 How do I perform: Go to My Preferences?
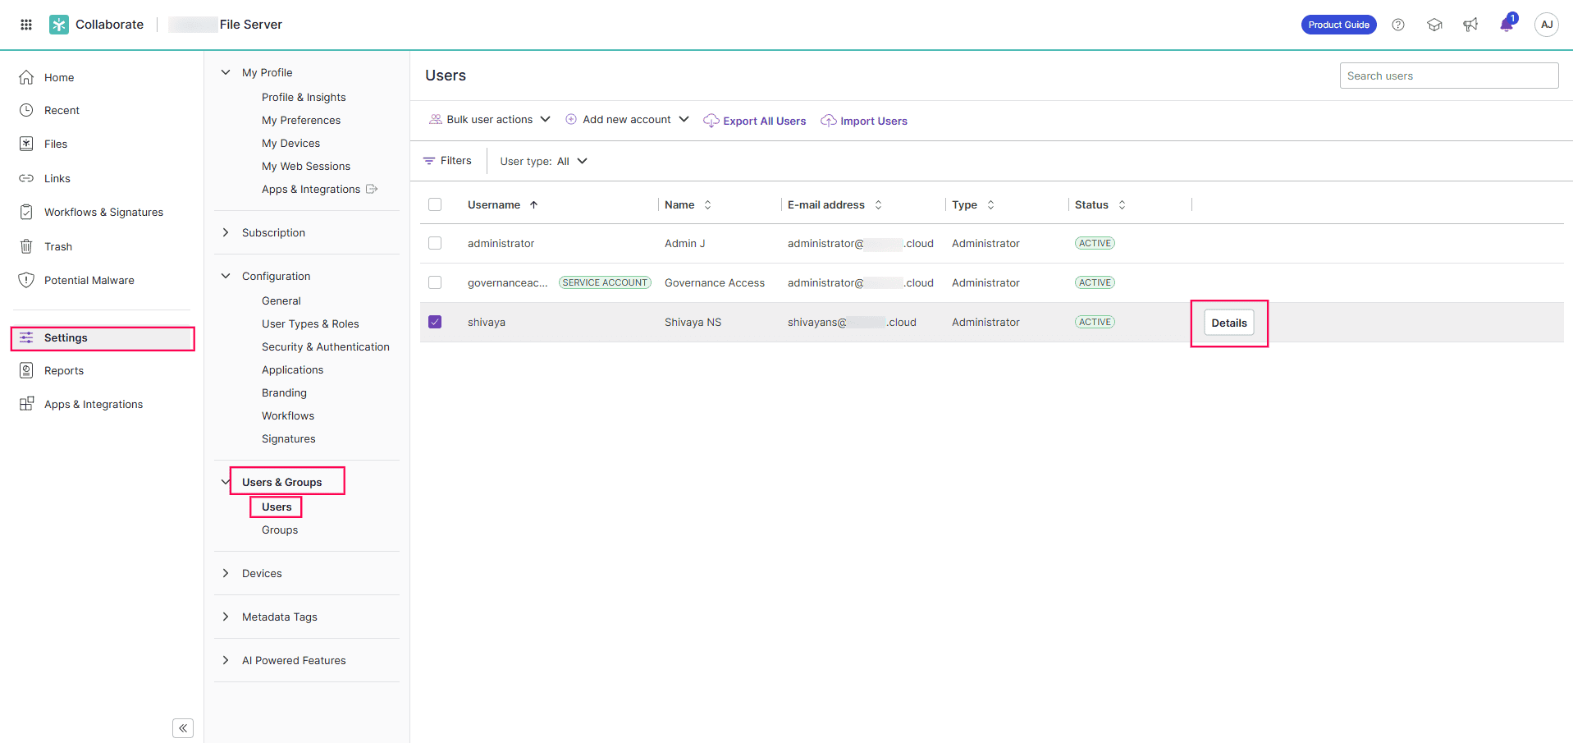click(301, 120)
